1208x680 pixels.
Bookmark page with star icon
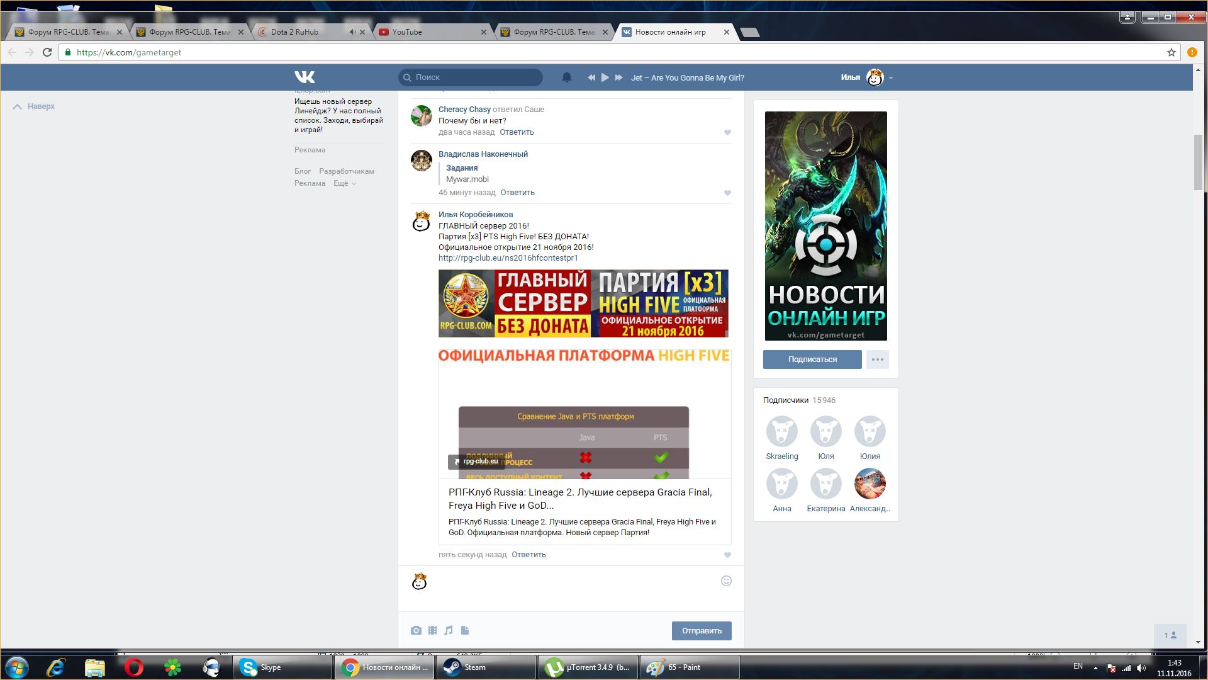[x=1171, y=52]
